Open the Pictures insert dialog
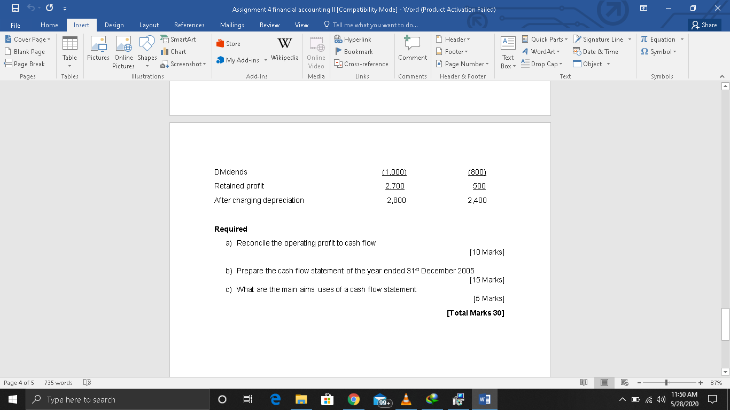Viewport: 730px width, 410px height. click(x=98, y=51)
